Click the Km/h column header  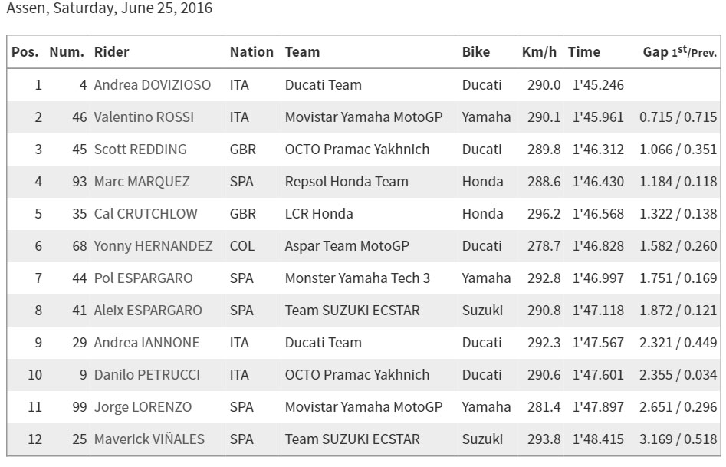coord(539,52)
